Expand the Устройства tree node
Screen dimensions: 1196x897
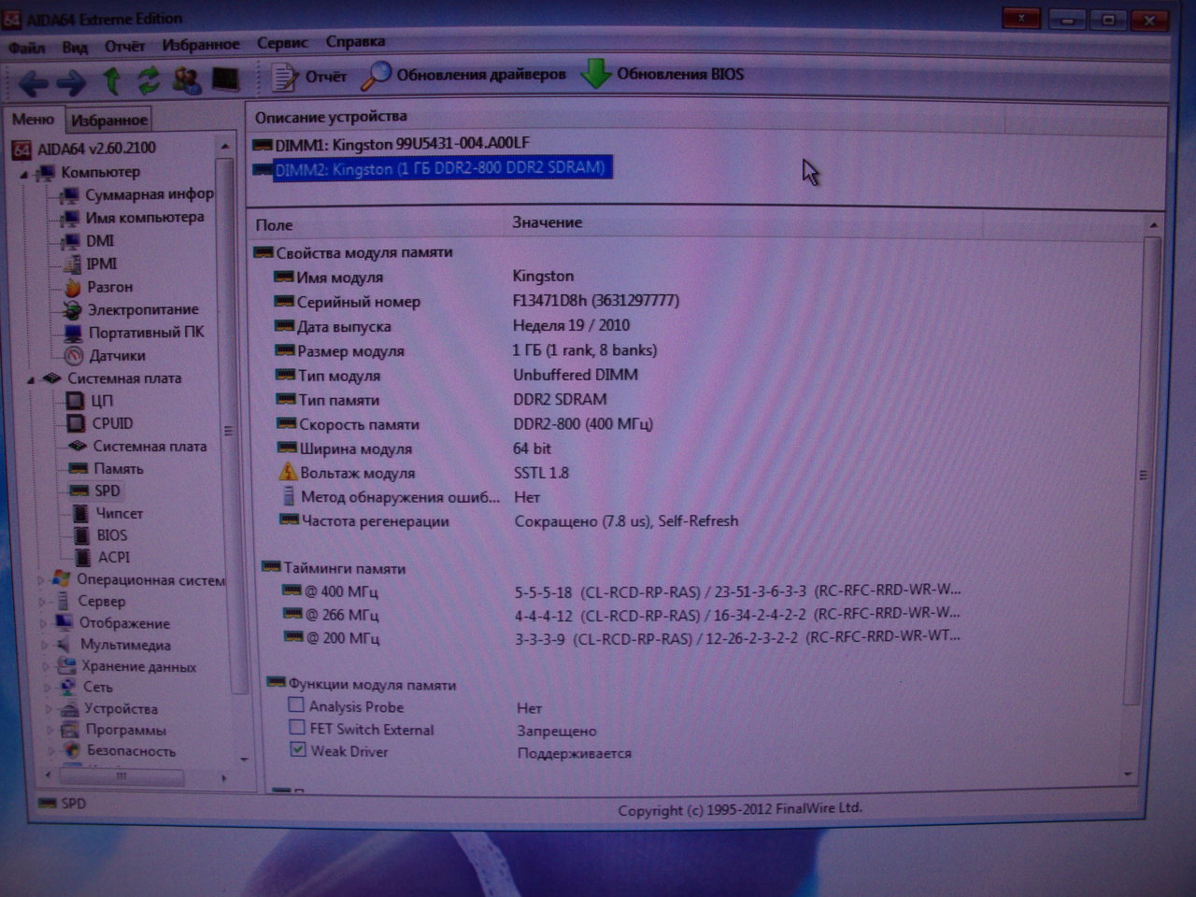pyautogui.click(x=48, y=709)
